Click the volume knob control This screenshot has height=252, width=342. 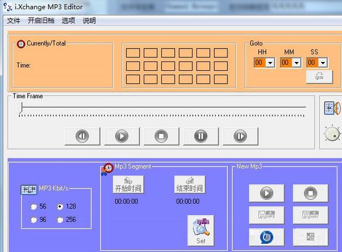(x=332, y=134)
